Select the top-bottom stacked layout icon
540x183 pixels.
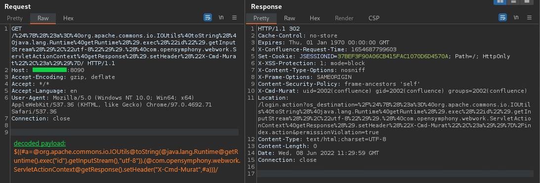pyautogui.click(x=513, y=1)
